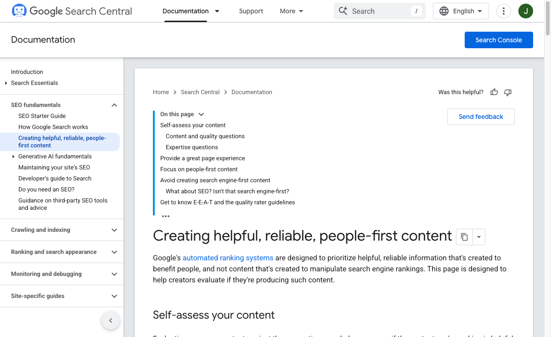The width and height of the screenshot is (551, 337).
Task: Open Developer's guide to Search
Action: coord(55,179)
